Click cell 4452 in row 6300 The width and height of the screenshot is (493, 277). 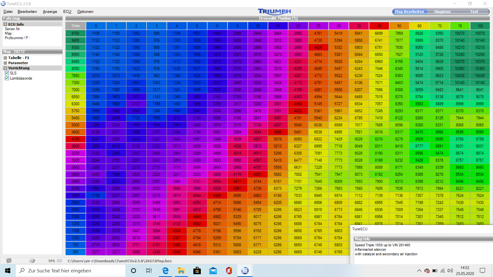pyautogui.click(x=298, y=104)
